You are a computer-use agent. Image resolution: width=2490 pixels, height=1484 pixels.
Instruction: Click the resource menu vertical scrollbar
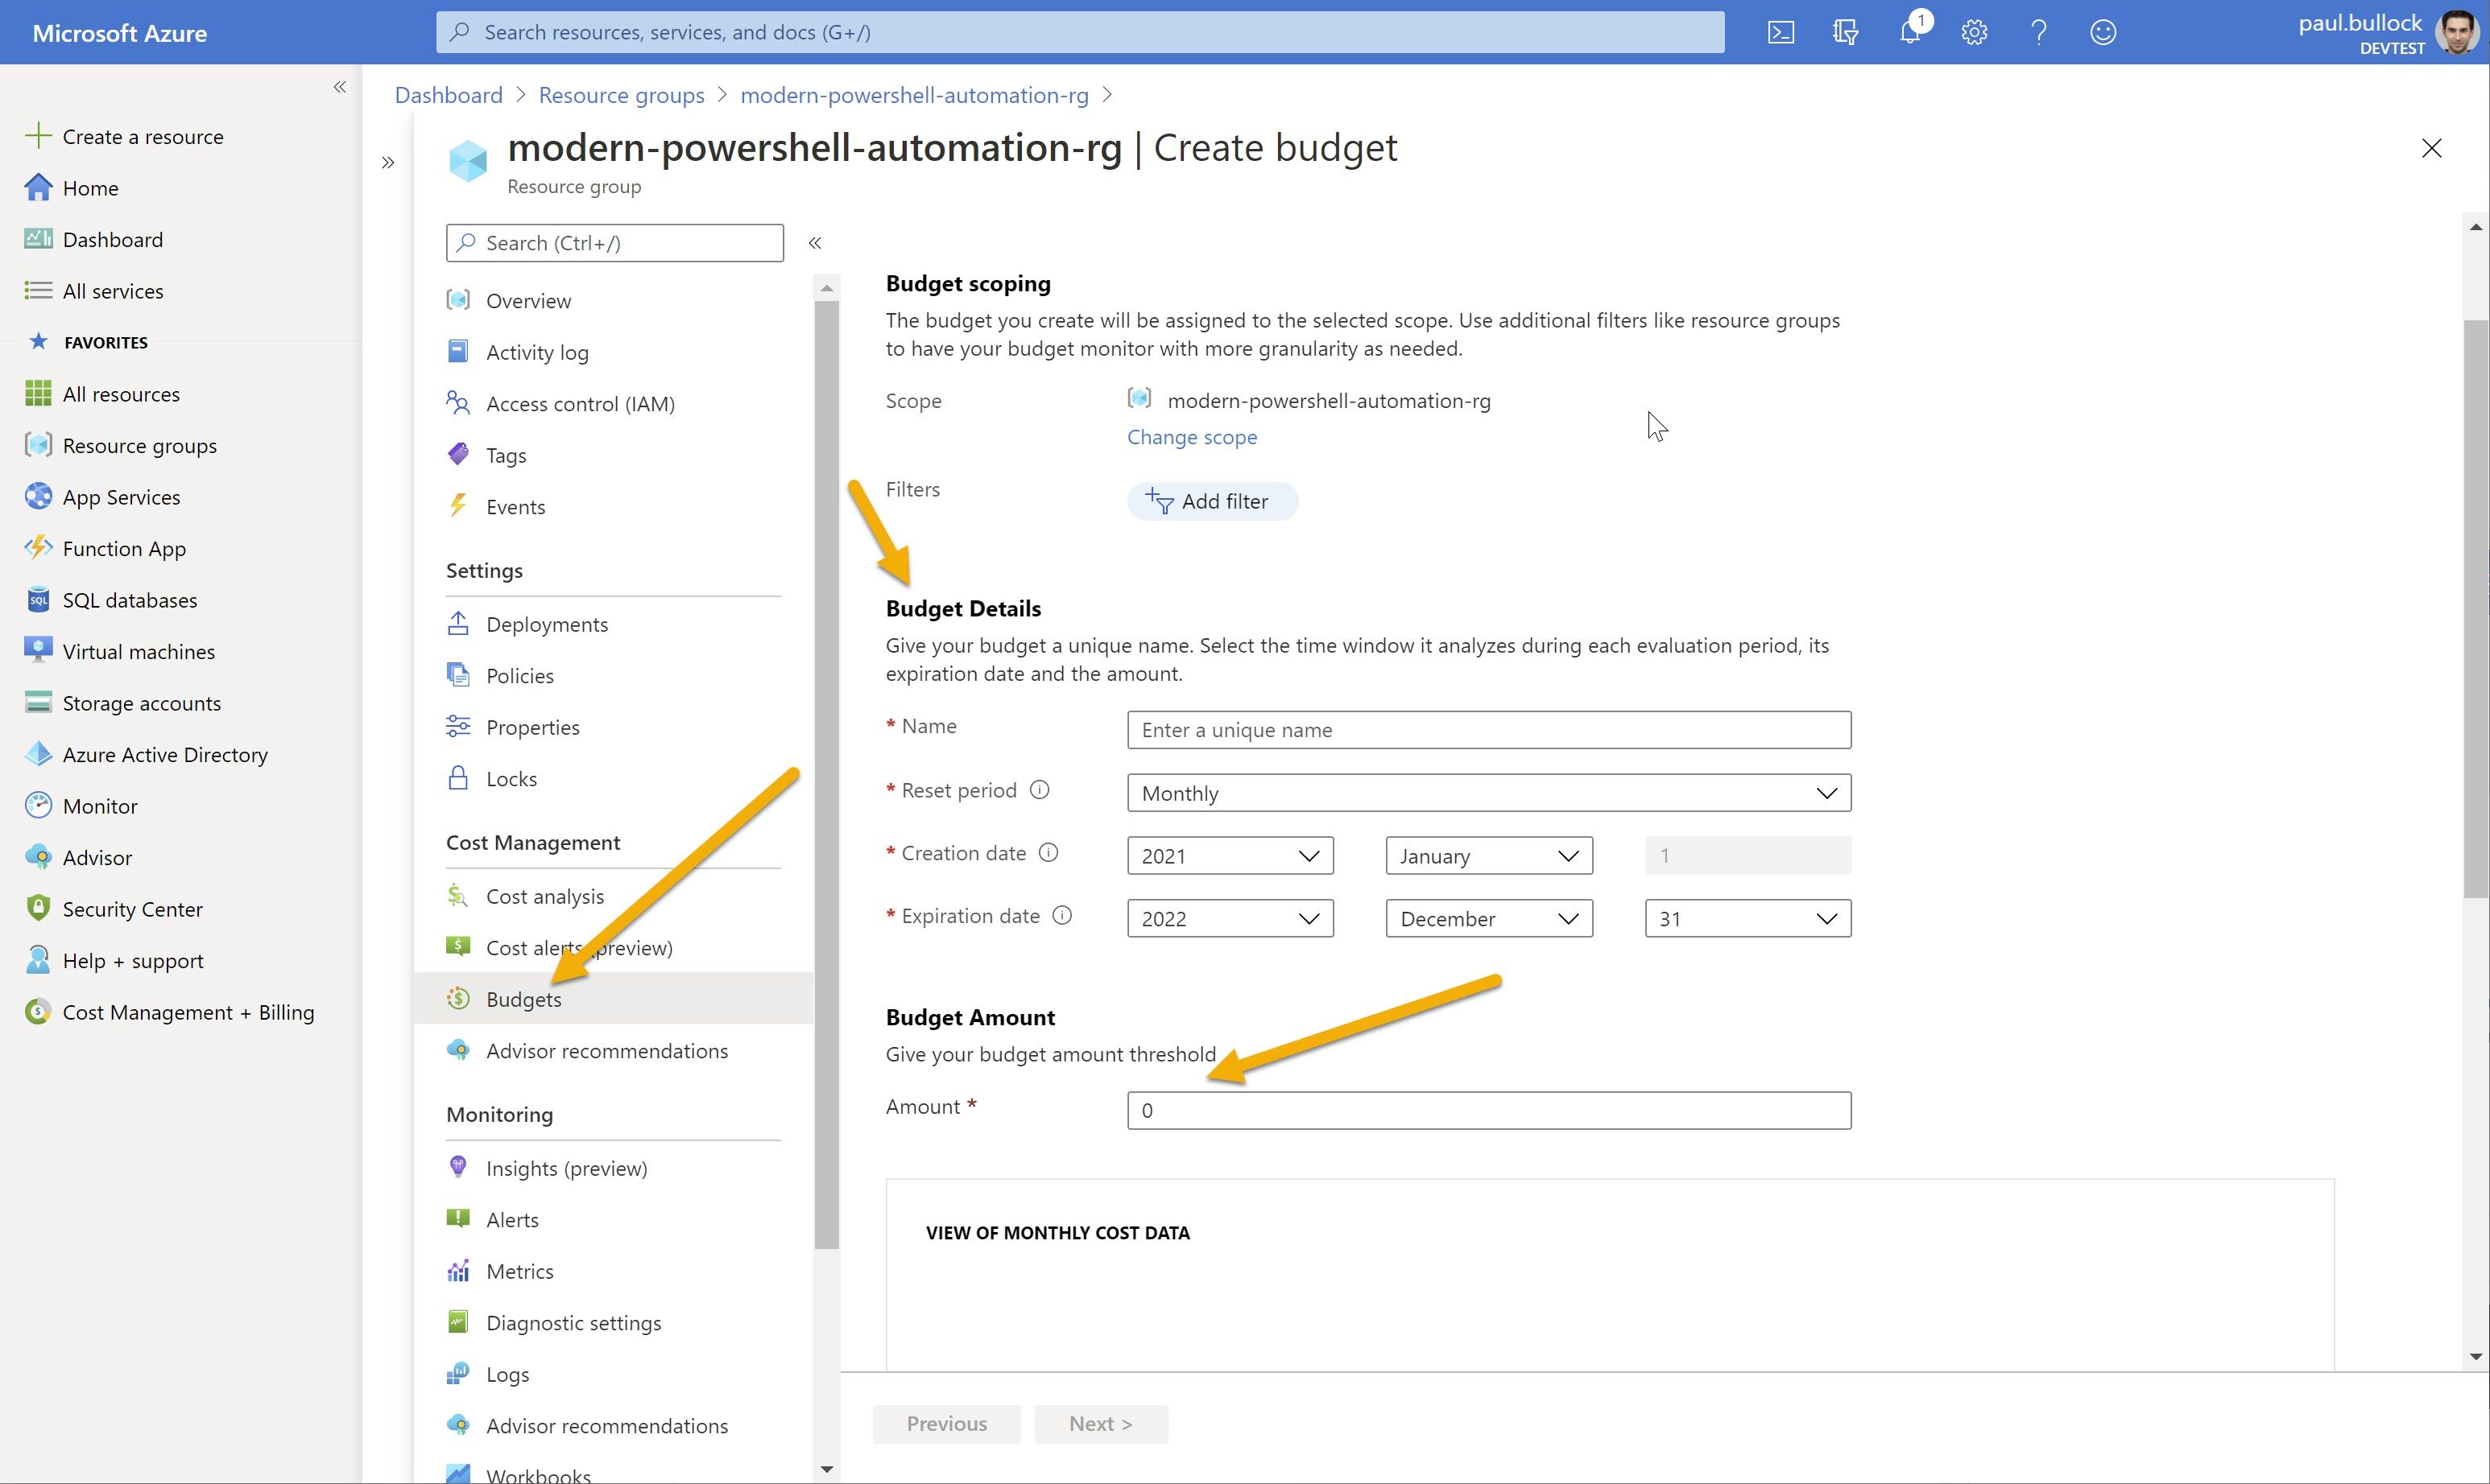826,770
